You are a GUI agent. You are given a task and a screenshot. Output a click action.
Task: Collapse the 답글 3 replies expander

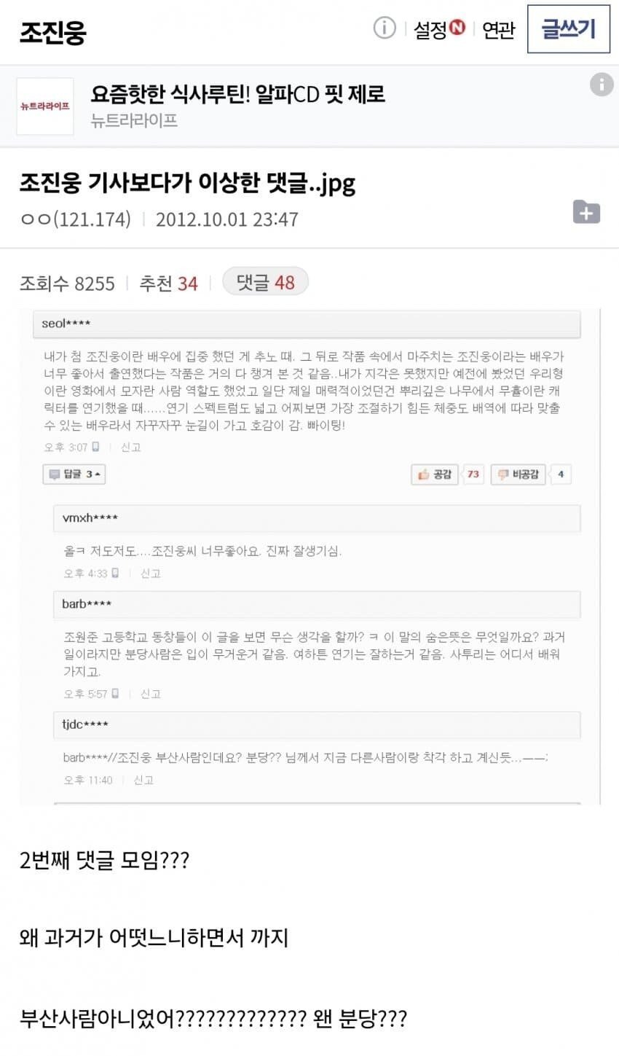pos(74,474)
